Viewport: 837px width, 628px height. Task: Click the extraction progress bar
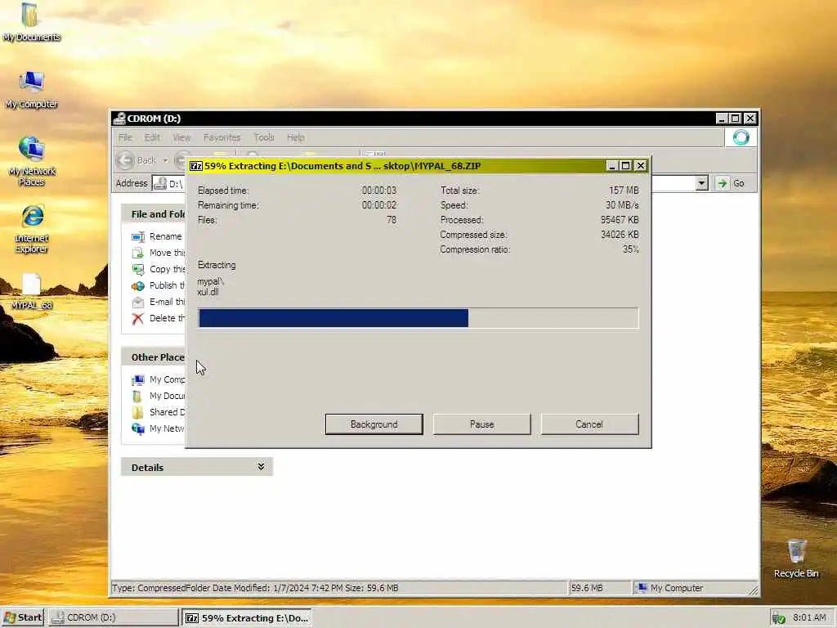(x=418, y=318)
